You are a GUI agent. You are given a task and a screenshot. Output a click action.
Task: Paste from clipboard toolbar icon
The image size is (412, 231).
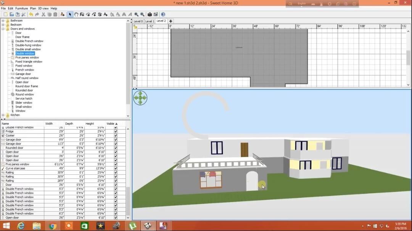[55, 14]
